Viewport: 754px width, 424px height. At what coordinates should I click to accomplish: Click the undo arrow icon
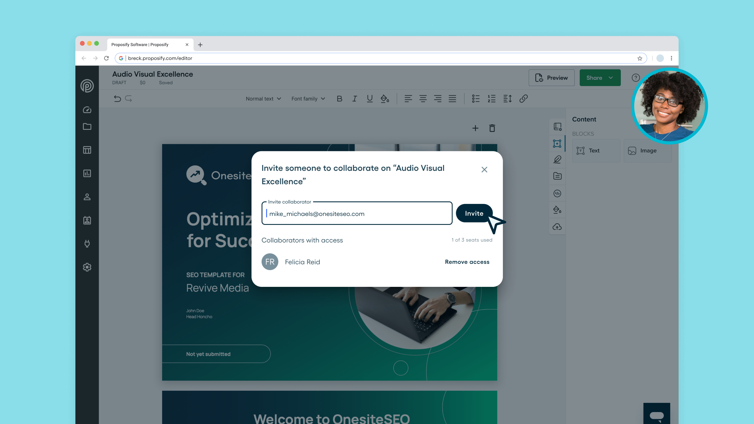click(x=117, y=99)
